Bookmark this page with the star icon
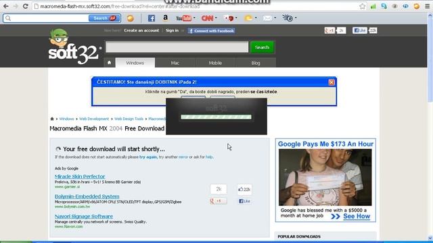This screenshot has width=433, height=243. [363, 6]
